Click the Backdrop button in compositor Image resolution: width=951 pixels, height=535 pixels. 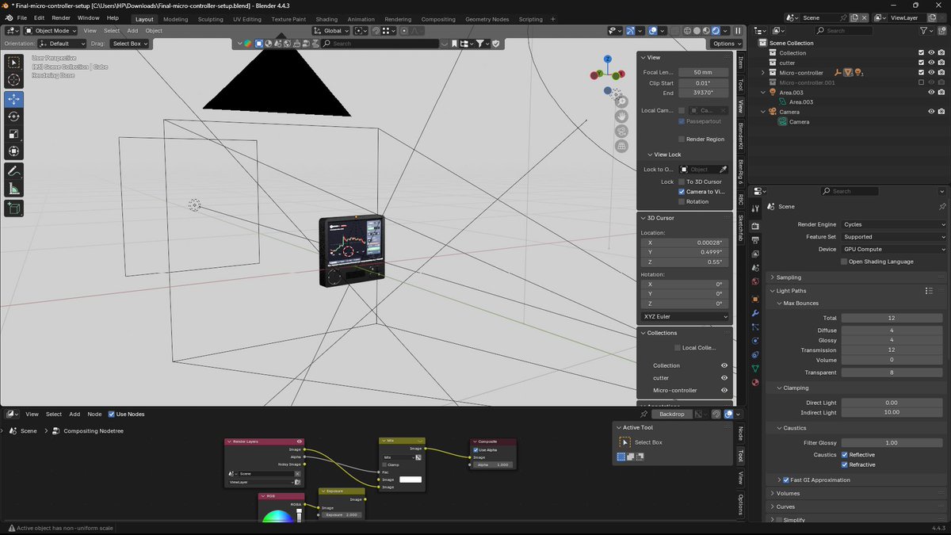[672, 414]
